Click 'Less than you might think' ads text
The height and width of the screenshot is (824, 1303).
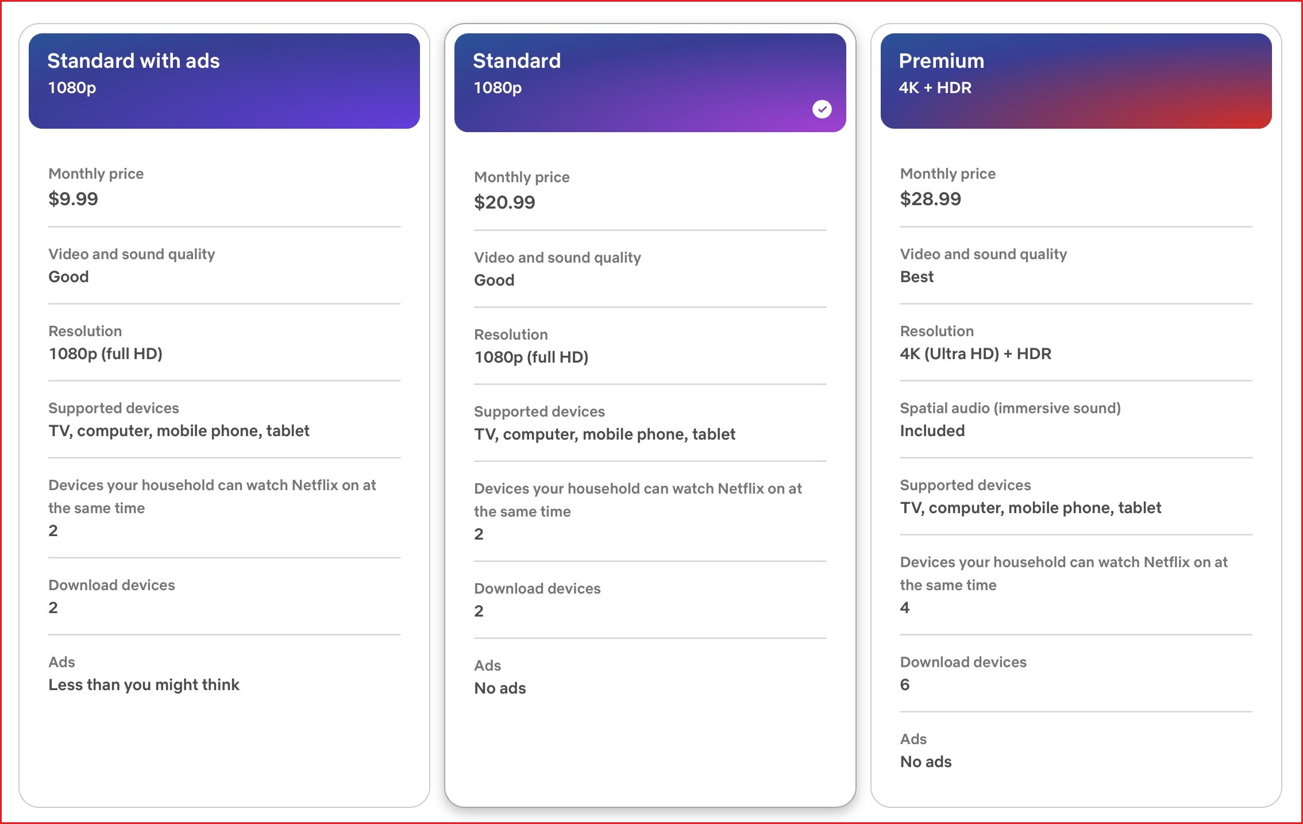pos(144,685)
